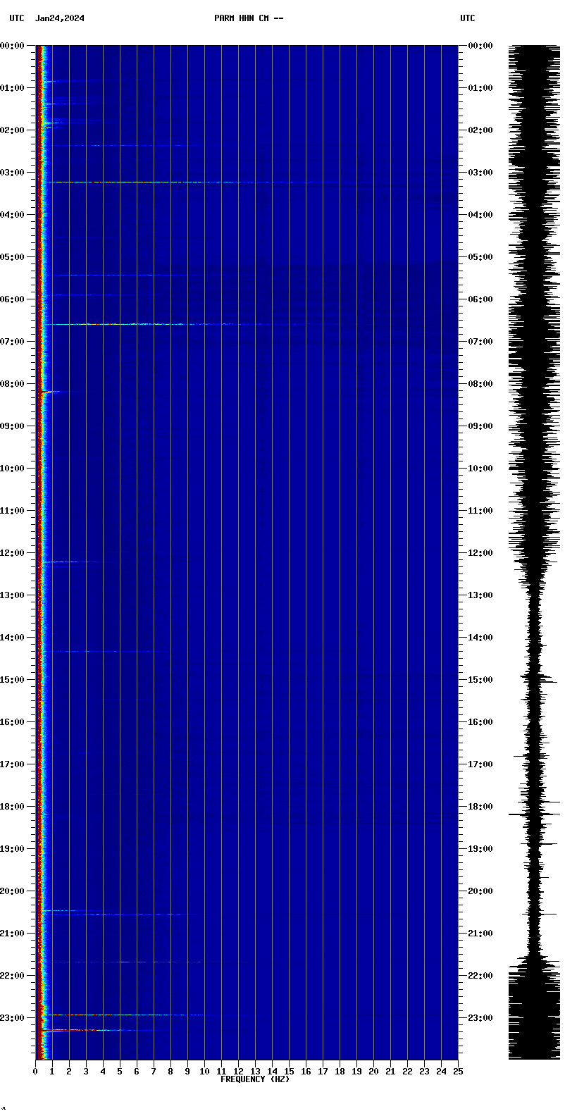Click the 17:00 time label on left axis
This screenshot has height=1116, width=565.
(x=12, y=764)
